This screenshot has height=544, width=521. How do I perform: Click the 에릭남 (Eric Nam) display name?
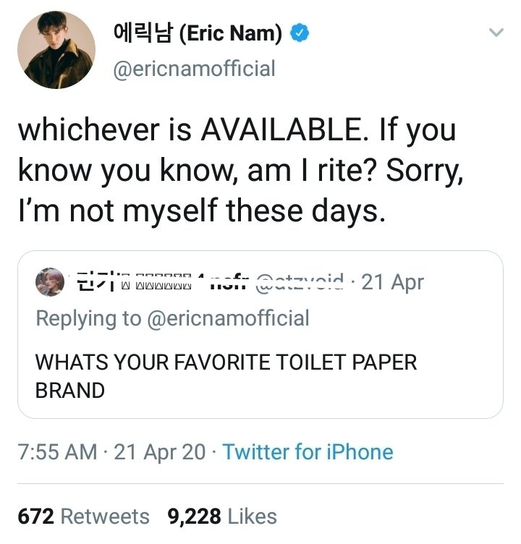pyautogui.click(x=198, y=33)
